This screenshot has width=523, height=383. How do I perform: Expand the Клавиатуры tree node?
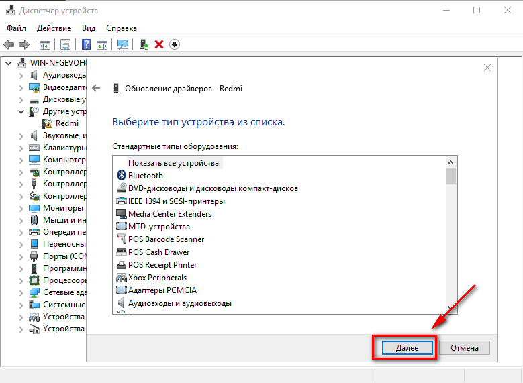click(21, 148)
